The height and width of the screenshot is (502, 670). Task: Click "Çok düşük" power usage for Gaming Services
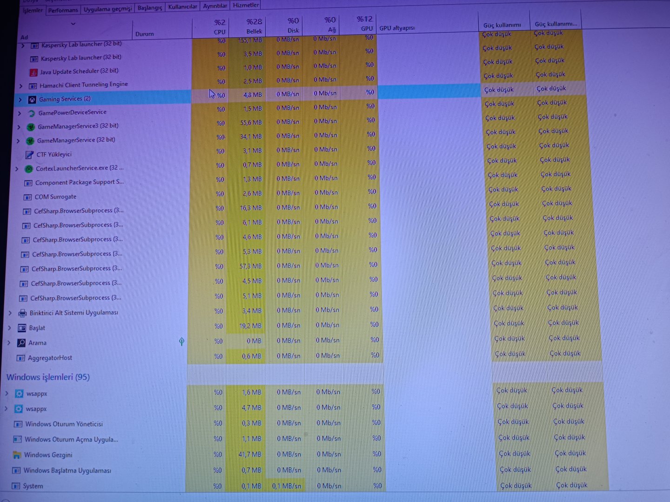click(499, 90)
